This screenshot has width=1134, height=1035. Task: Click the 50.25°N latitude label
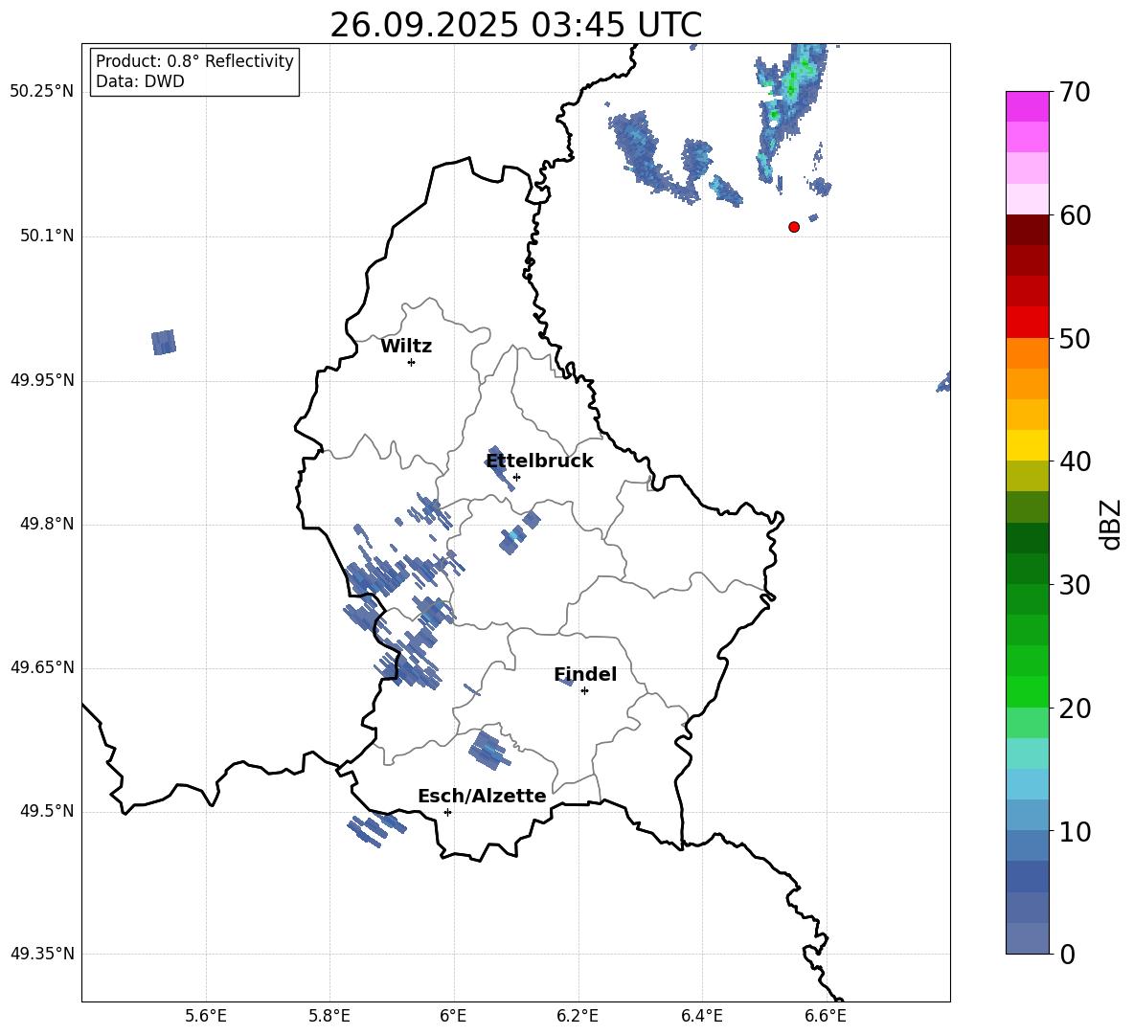(x=42, y=92)
